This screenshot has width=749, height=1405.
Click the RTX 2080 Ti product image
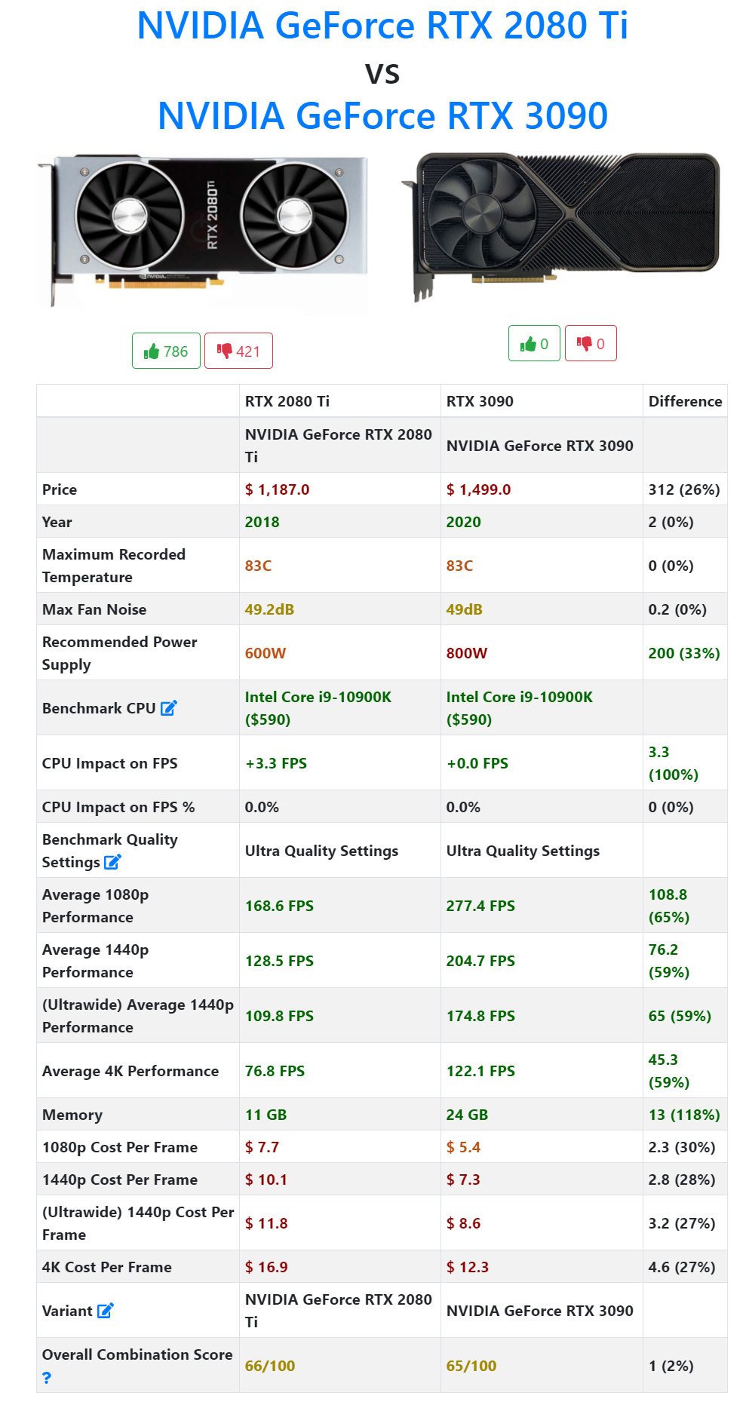coord(202,230)
